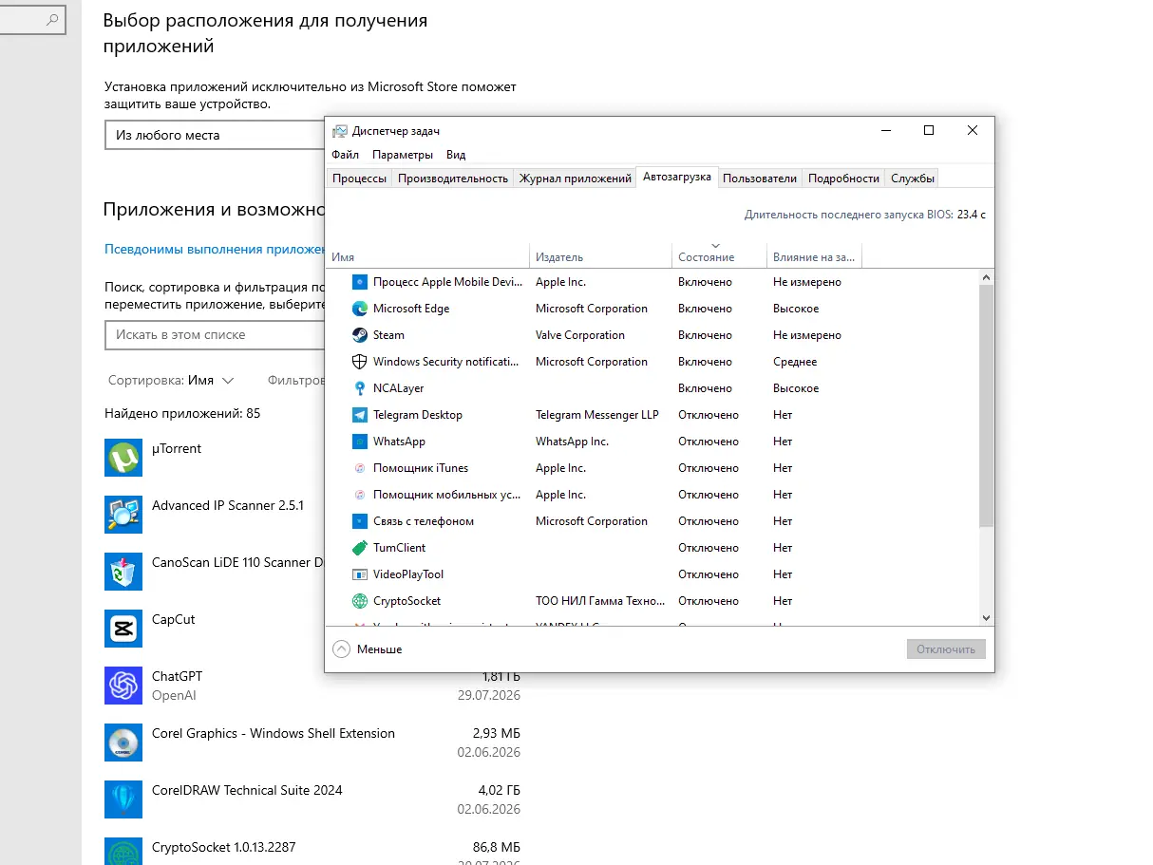Click the Task Manager title bar icon

point(339,131)
